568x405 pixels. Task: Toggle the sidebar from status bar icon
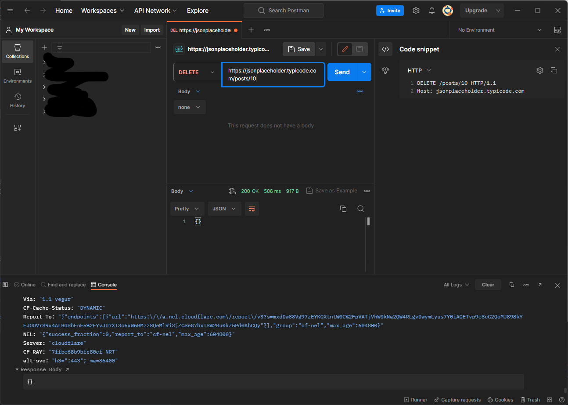5,285
